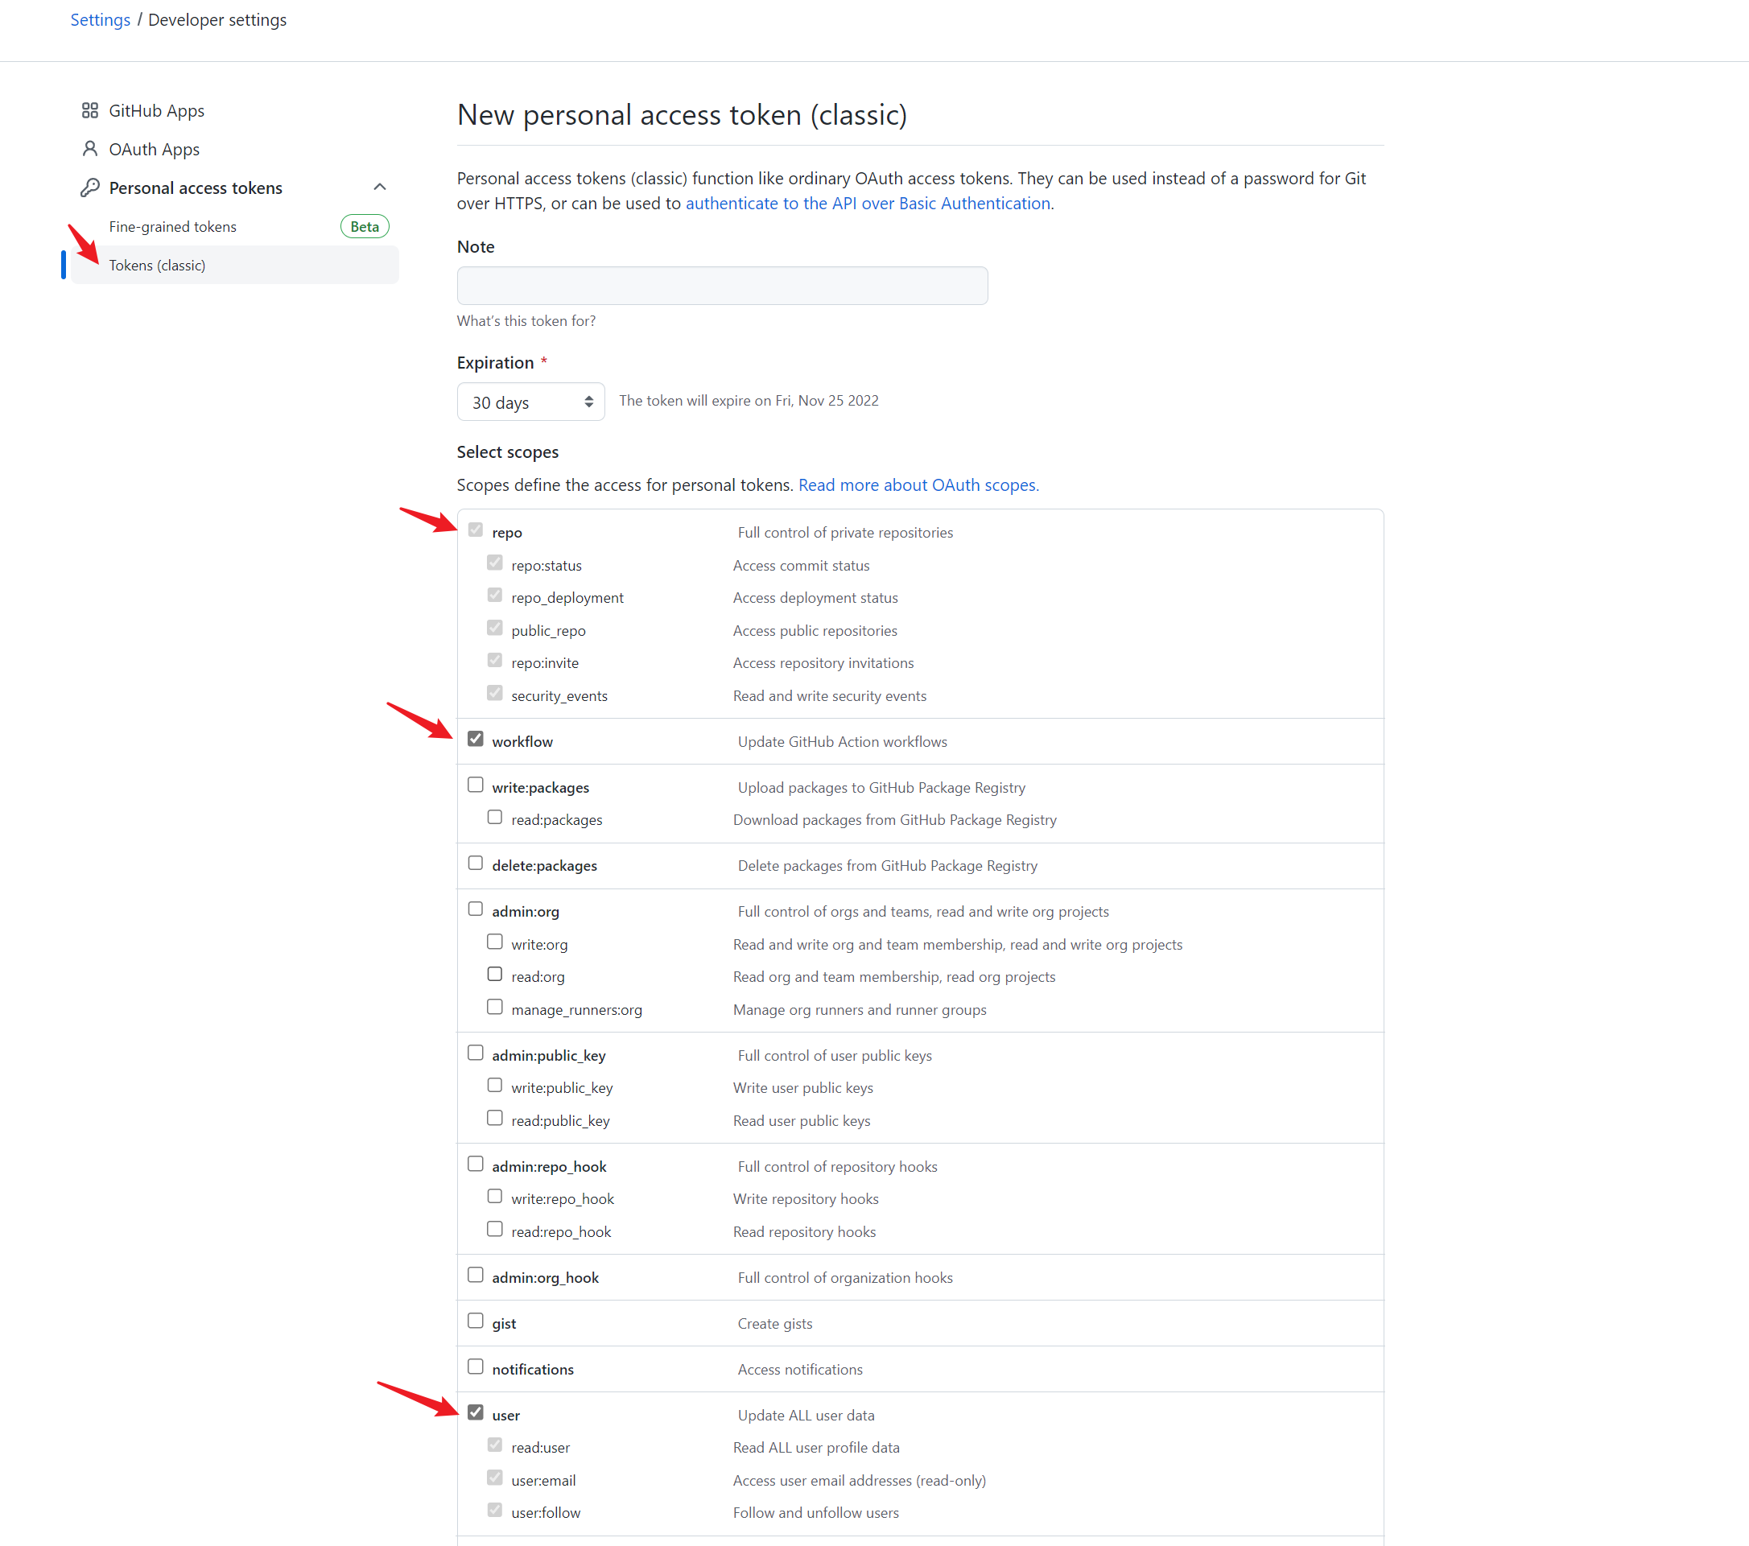Viewport: 1749px width, 1546px height.
Task: Open the Basic Authentication API link
Action: click(x=868, y=204)
